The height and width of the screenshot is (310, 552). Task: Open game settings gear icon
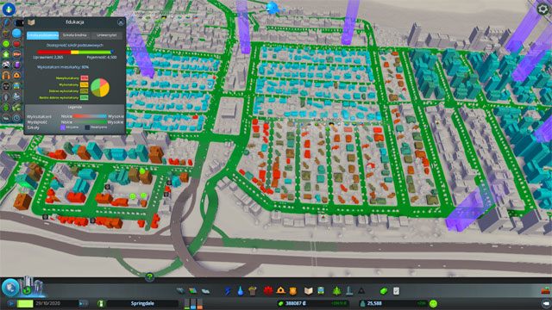pos(543,9)
